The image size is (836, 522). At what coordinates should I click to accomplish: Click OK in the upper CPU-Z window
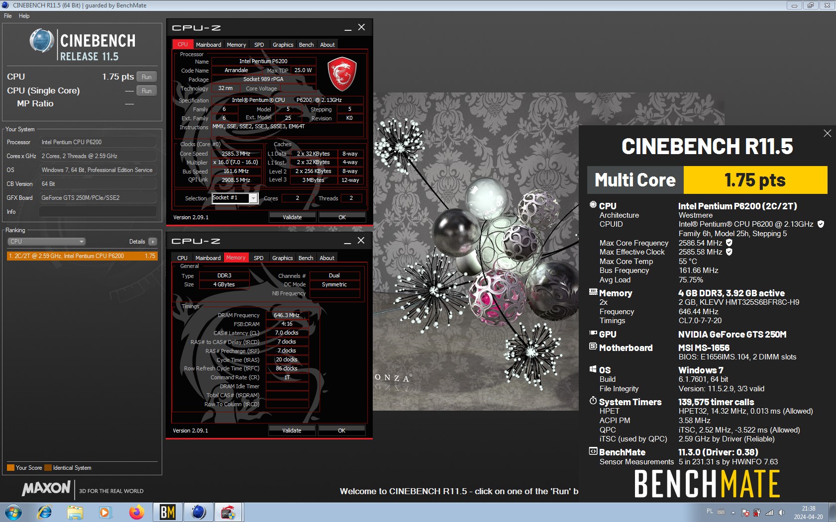coord(342,217)
